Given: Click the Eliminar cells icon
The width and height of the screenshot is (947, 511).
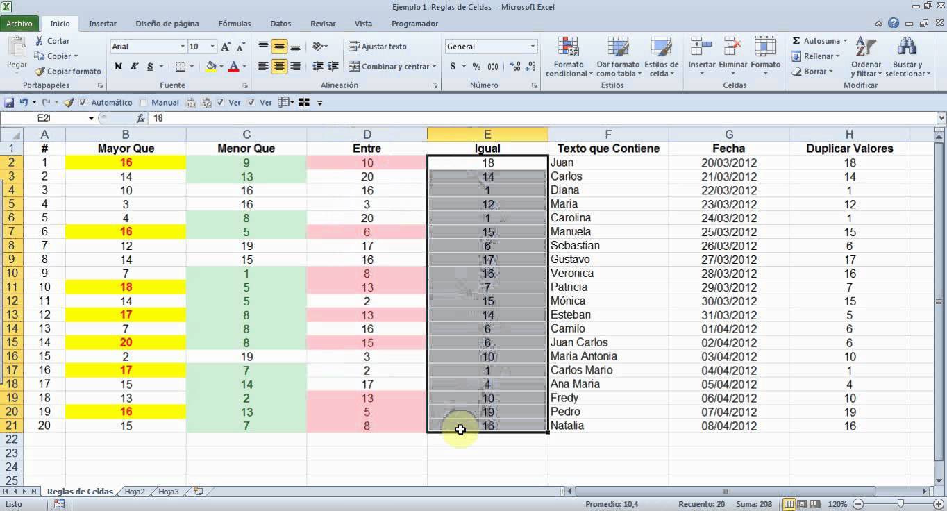Looking at the screenshot, I should (732, 49).
